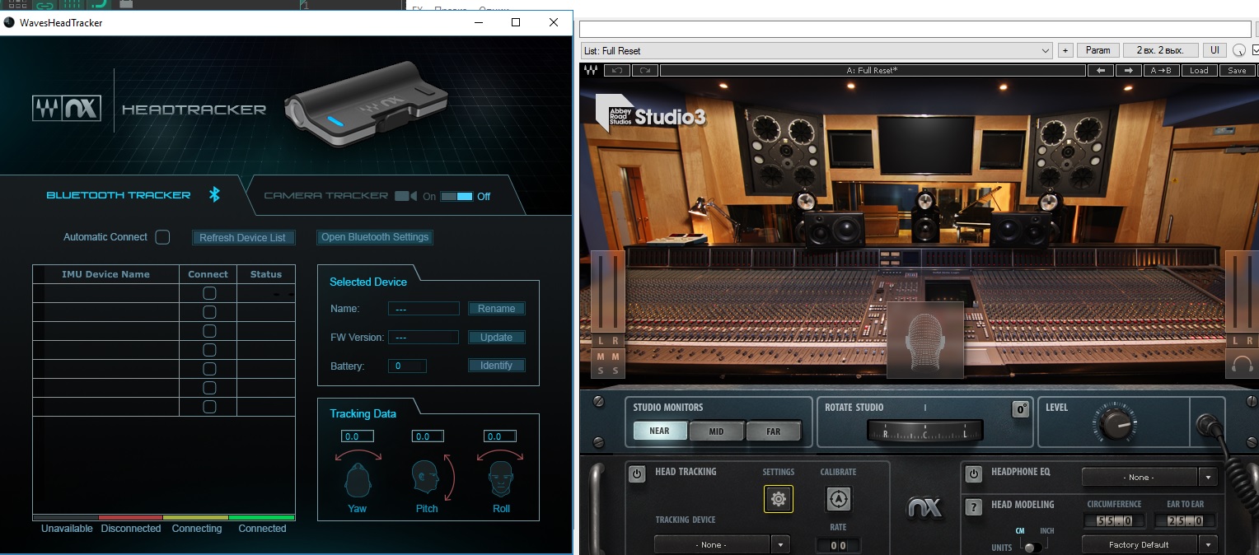Viewport: 1259px width, 555px height.
Task: Click the R button on left input meter
Action: (x=616, y=341)
